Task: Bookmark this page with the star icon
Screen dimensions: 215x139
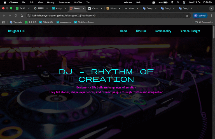Action: click(x=187, y=16)
